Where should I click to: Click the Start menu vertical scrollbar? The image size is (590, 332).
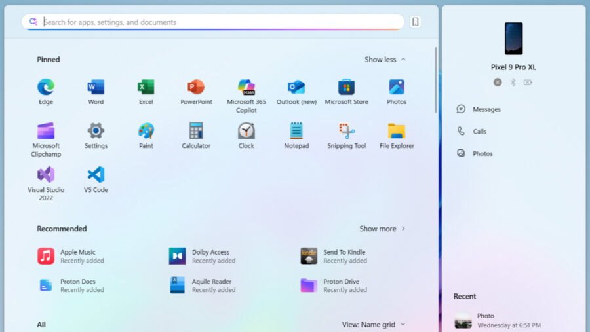pyautogui.click(x=436, y=80)
